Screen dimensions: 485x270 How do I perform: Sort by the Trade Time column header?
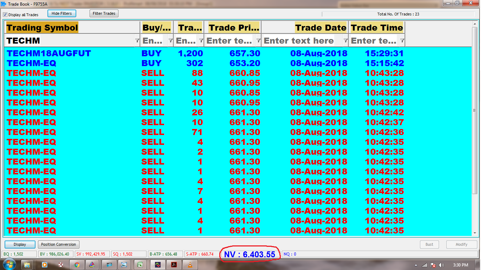(377, 27)
